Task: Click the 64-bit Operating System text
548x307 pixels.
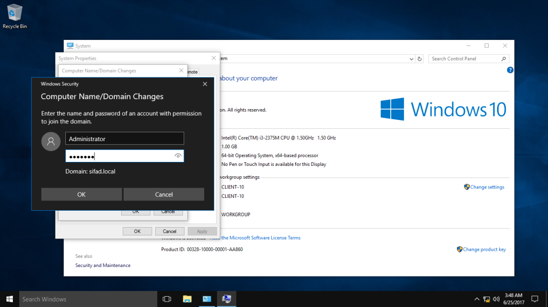Action: coord(270,155)
